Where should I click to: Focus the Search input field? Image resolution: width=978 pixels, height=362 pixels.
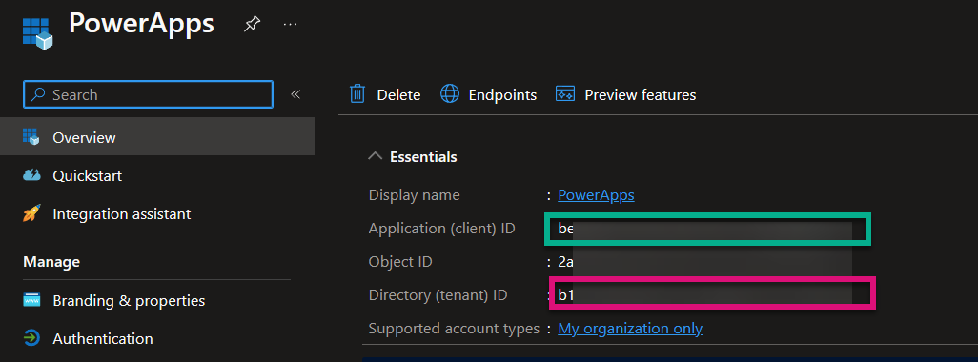(x=148, y=94)
